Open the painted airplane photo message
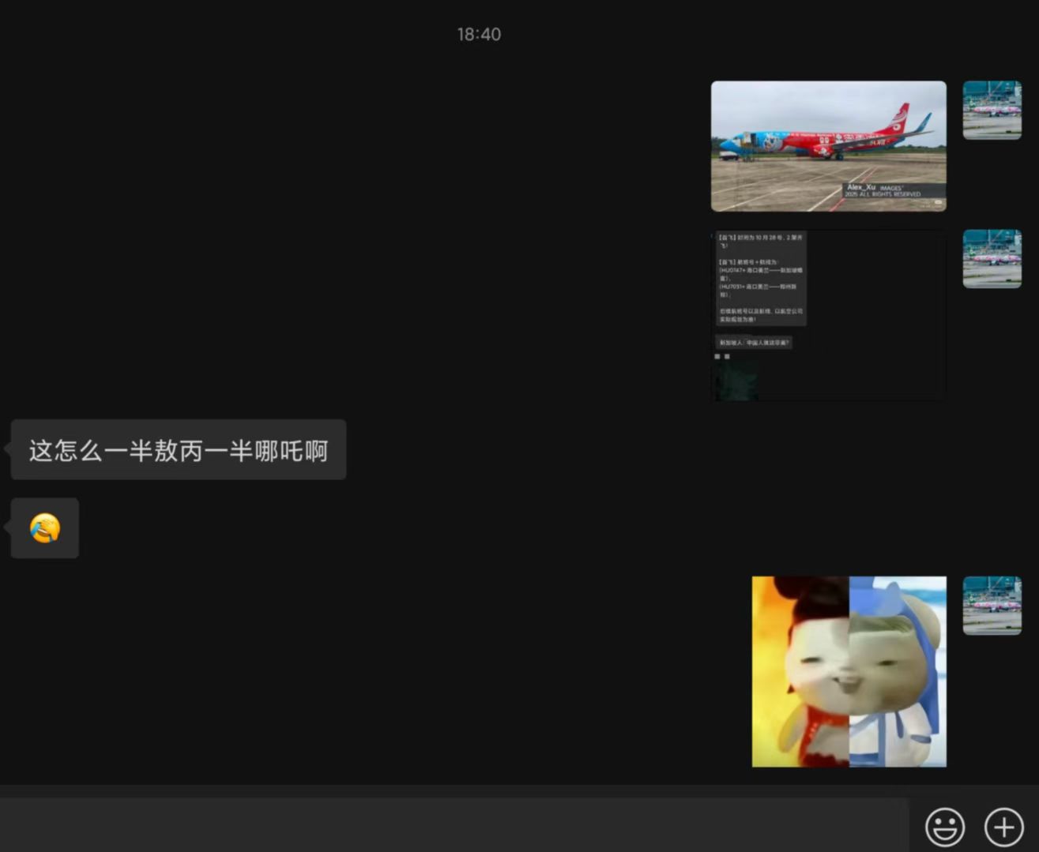Viewport: 1039px width, 852px height. [828, 146]
